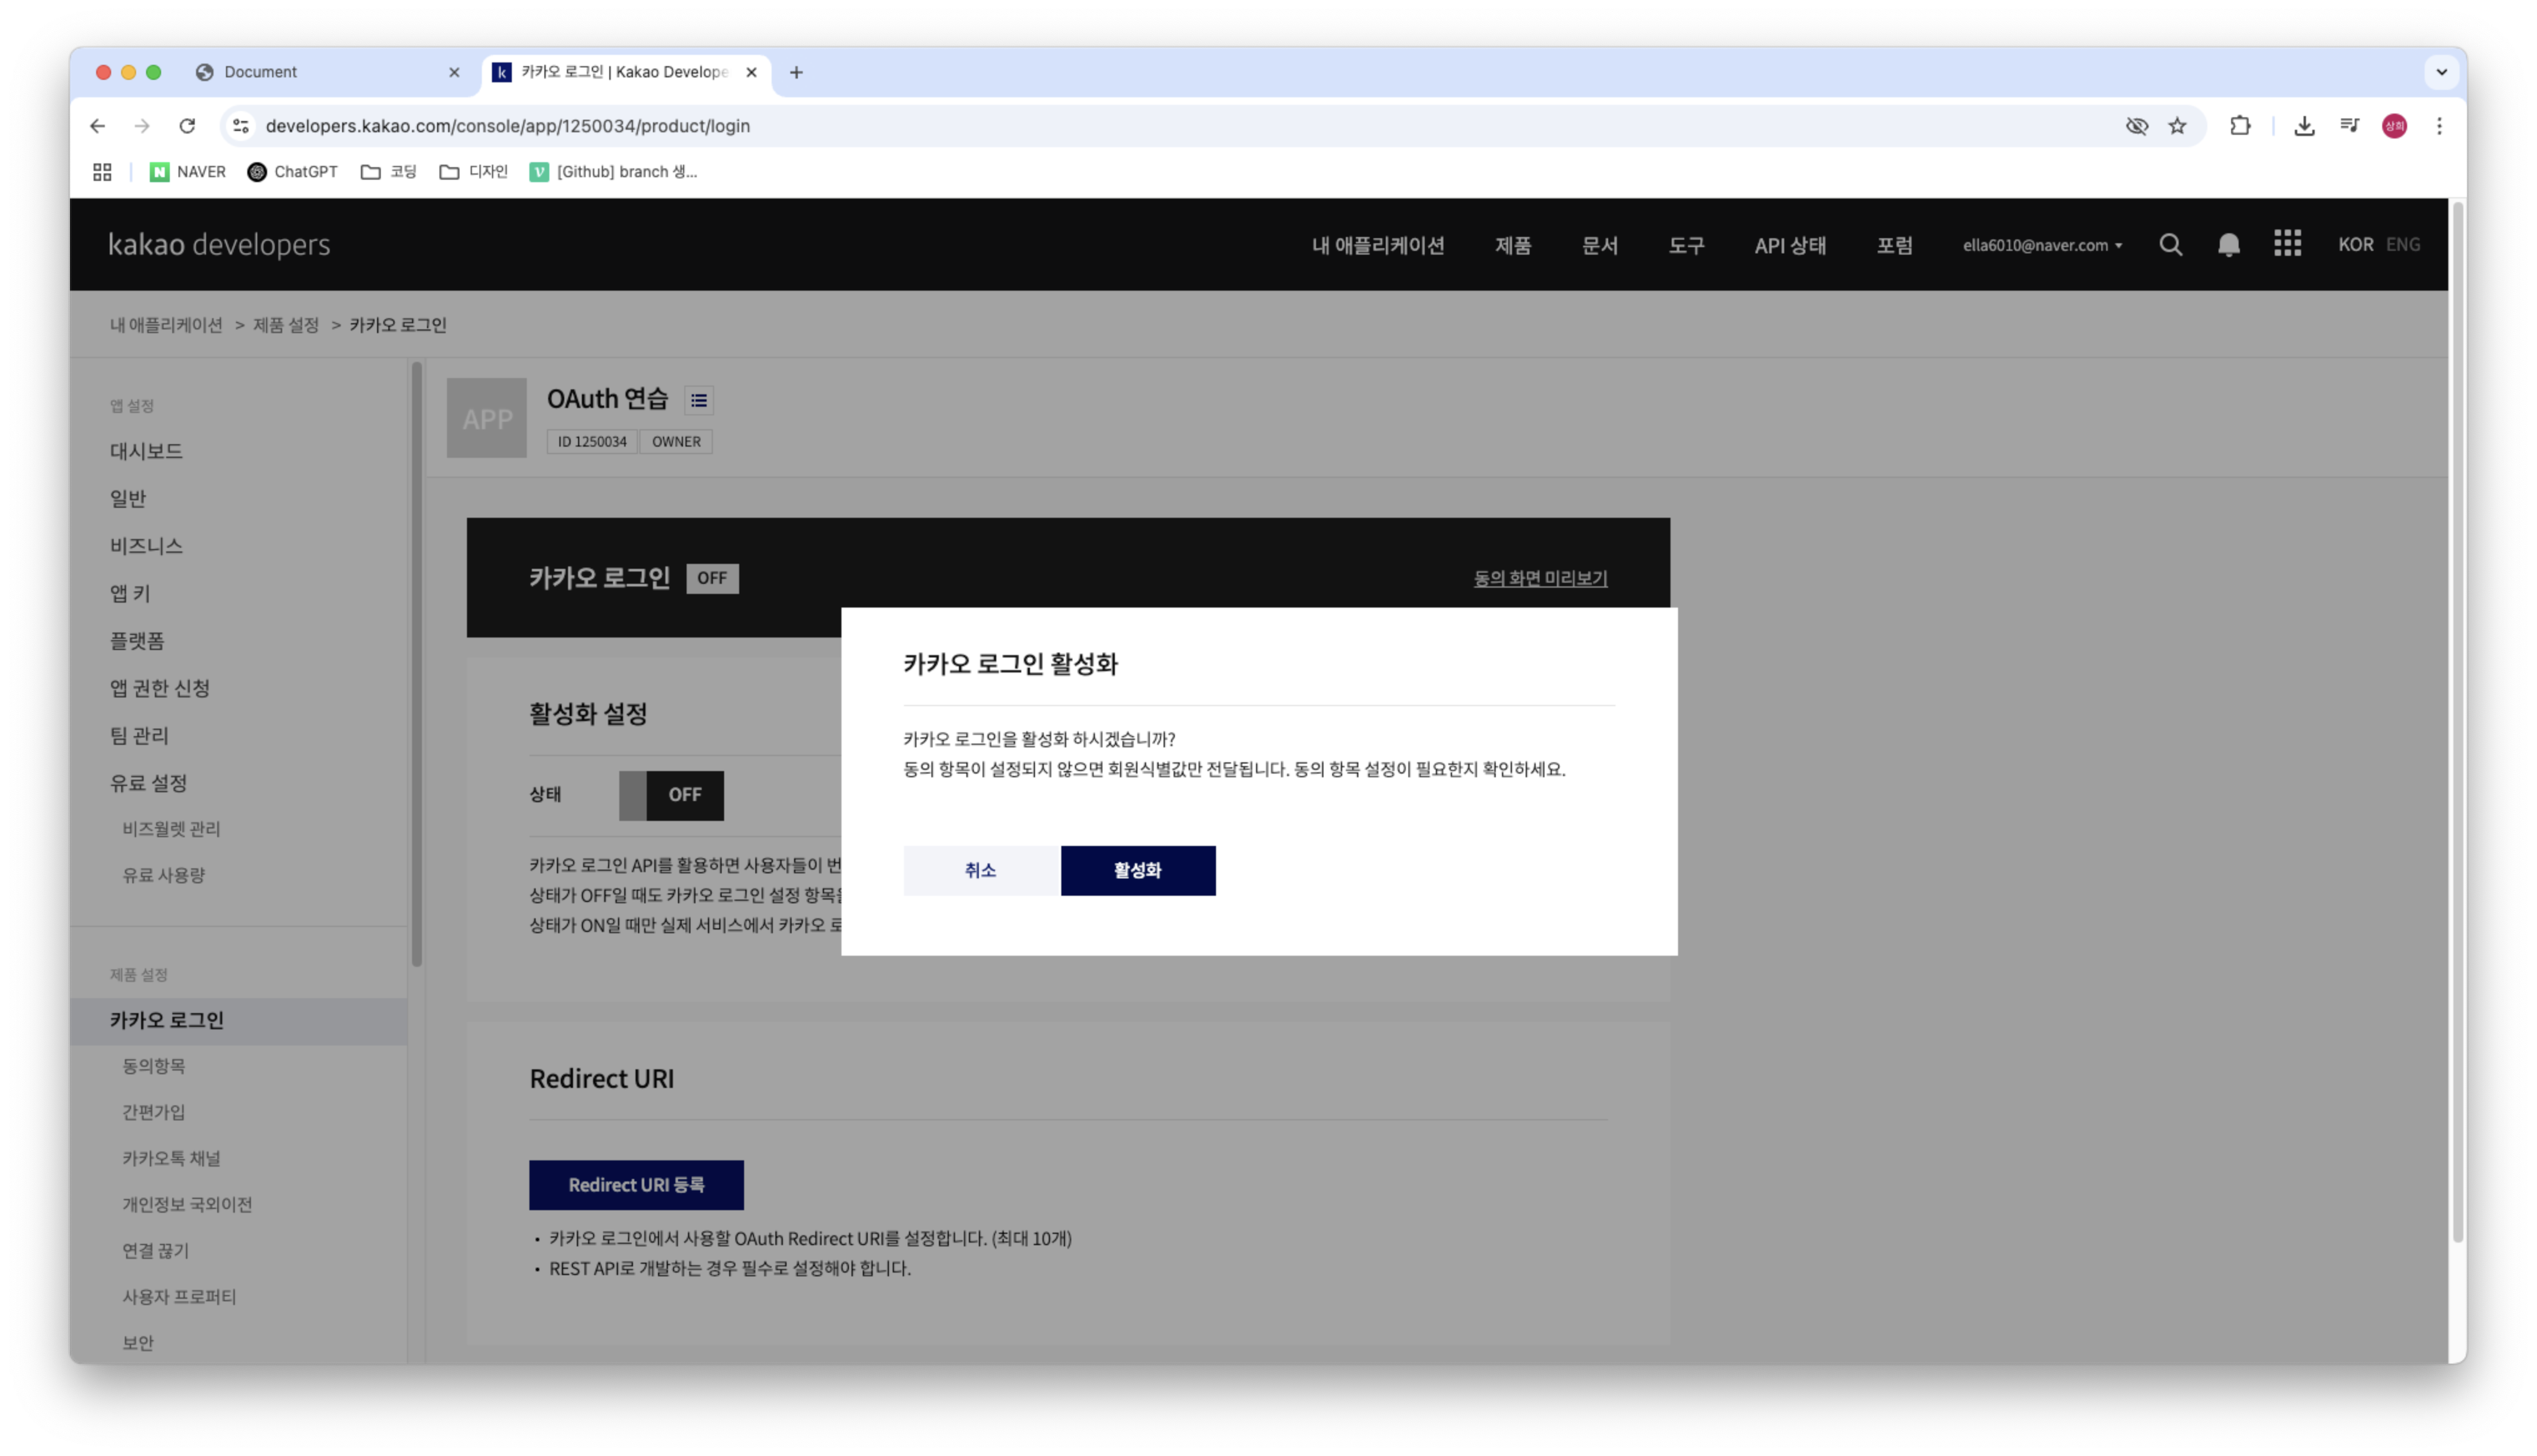
Task: Open 동의항목 in the sidebar
Action: [153, 1066]
